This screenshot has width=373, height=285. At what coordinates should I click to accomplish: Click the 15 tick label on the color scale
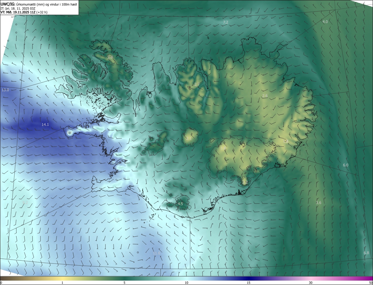[x=249, y=283]
